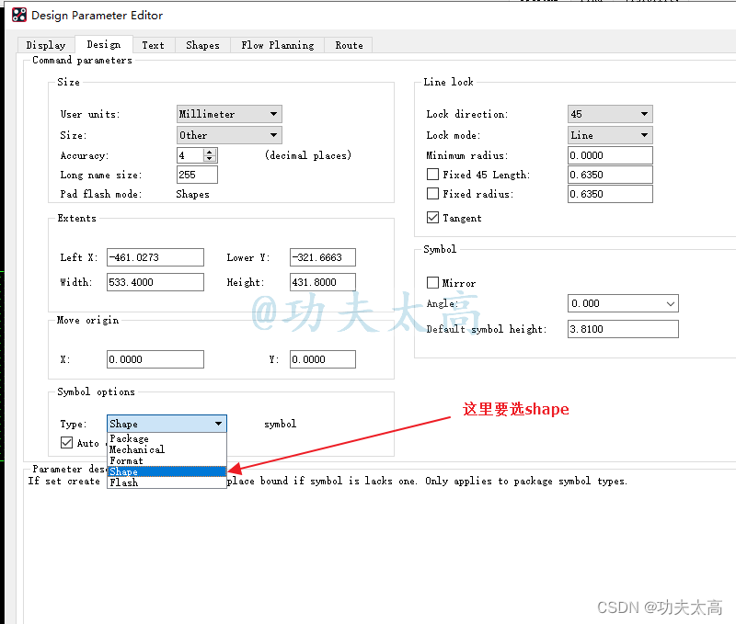This screenshot has height=624, width=736.
Task: Open the Flow Planning tab
Action: [277, 45]
